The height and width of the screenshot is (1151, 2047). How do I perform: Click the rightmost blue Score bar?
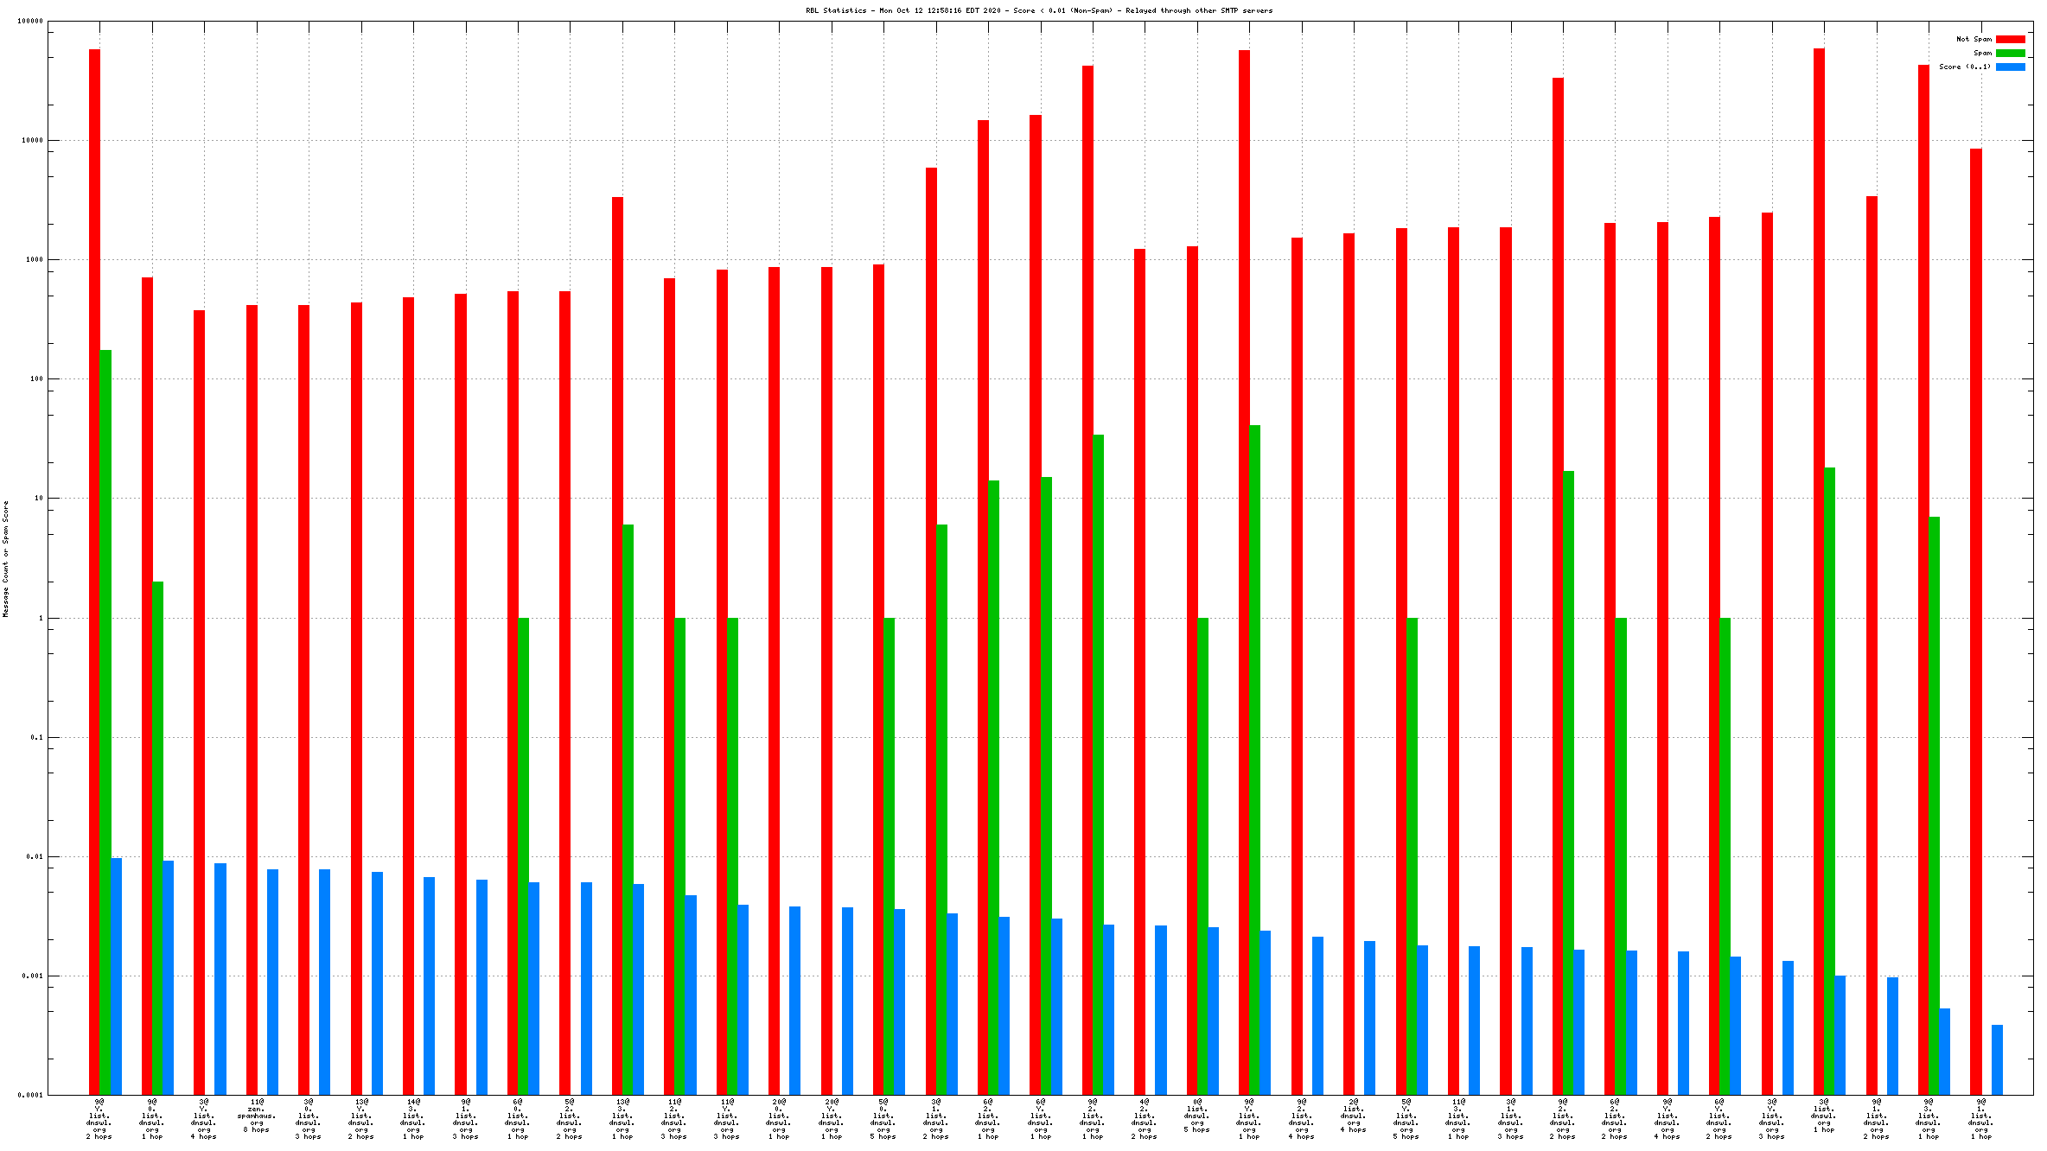click(x=1997, y=1059)
